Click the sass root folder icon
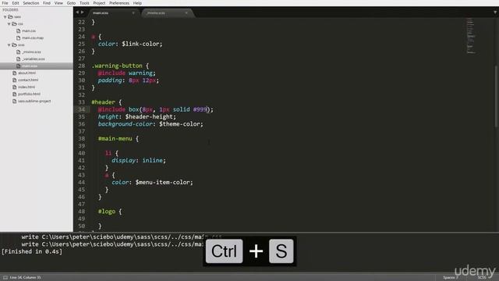Screen dimensions: 499x281 pos(10,17)
